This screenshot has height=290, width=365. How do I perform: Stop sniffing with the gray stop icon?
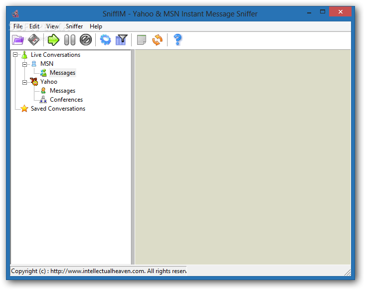coord(86,40)
